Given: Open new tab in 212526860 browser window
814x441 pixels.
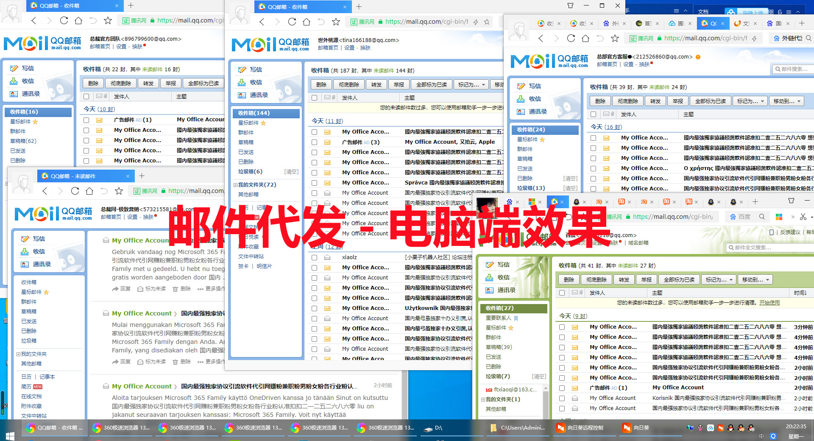Looking at the screenshot, I should tap(802, 23).
